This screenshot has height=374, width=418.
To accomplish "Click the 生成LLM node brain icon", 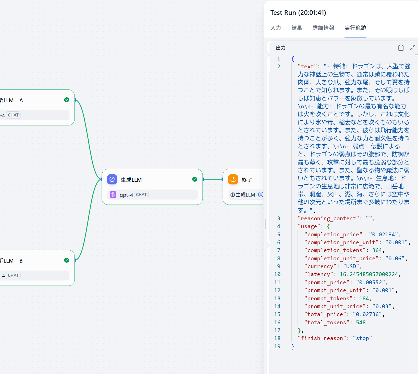I will [x=112, y=179].
